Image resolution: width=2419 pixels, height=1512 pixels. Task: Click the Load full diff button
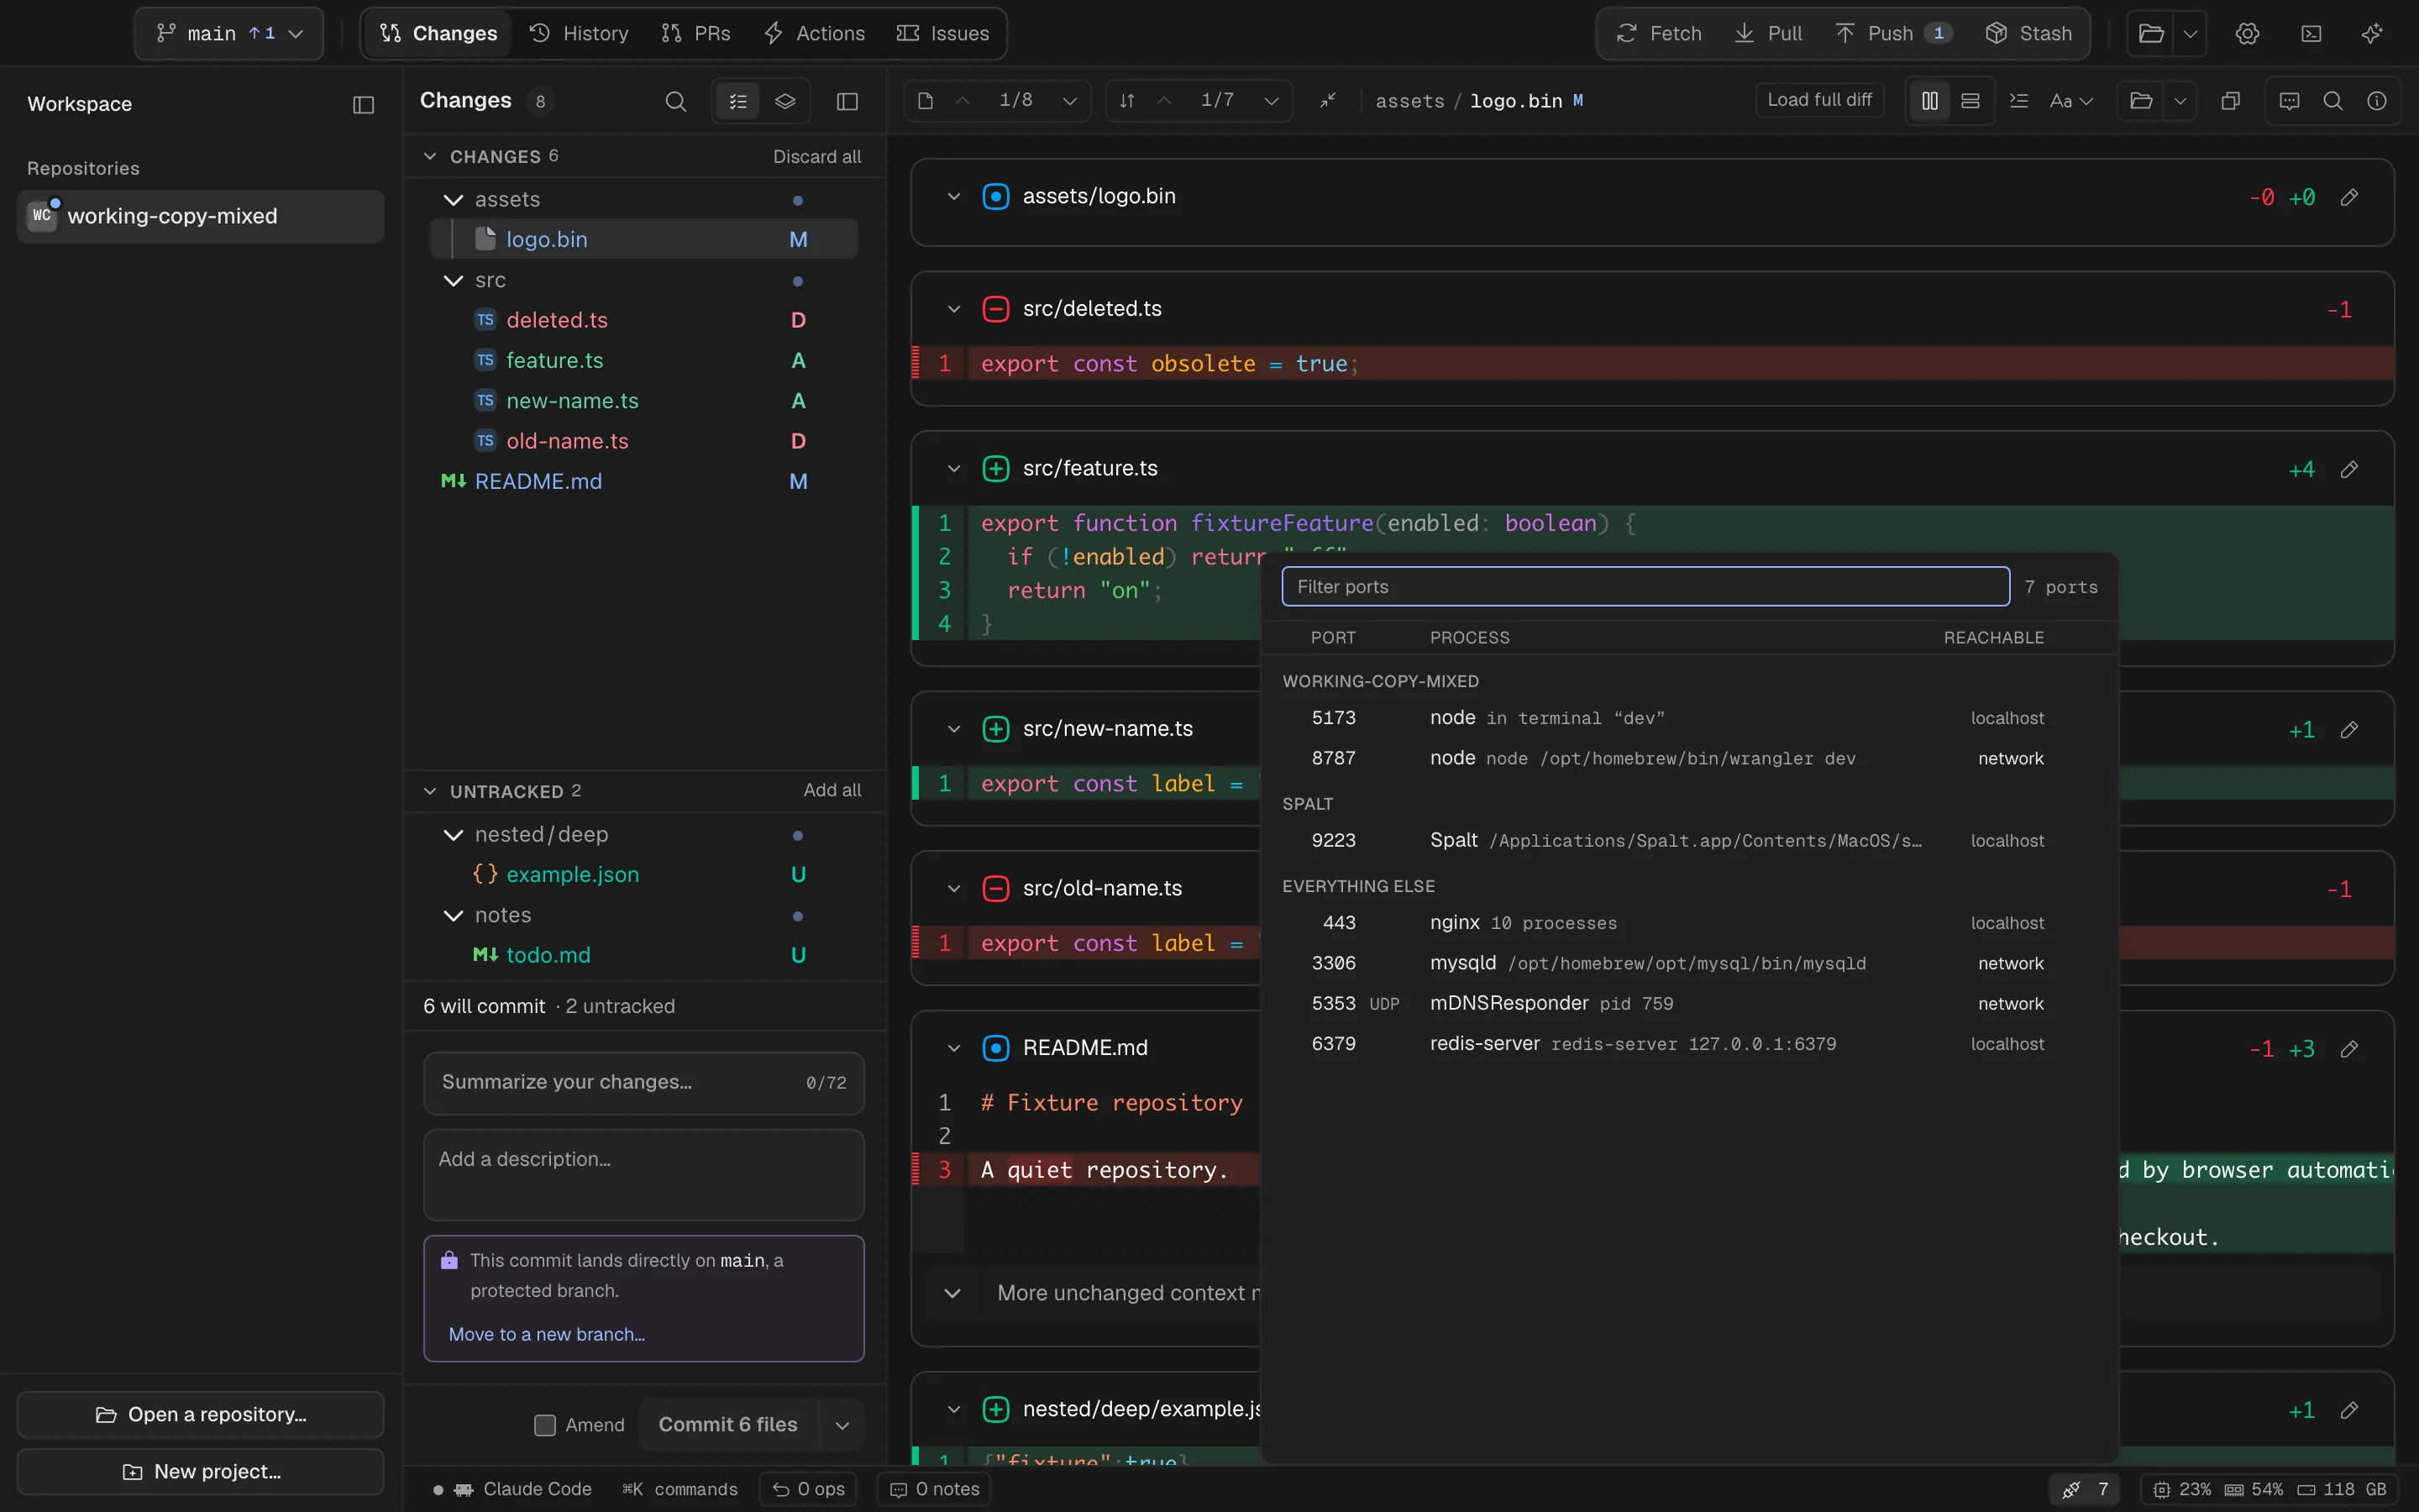(x=1819, y=100)
